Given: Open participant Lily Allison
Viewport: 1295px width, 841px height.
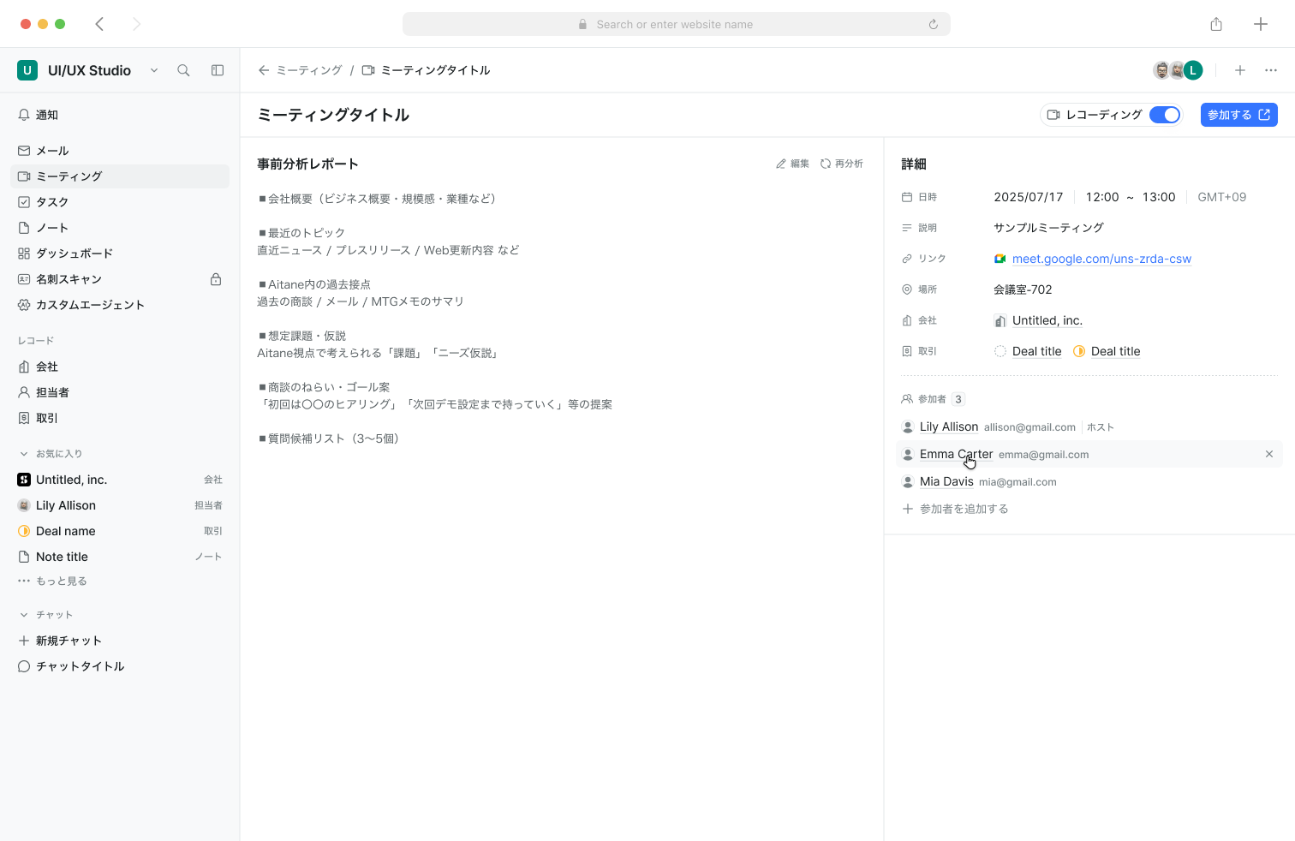Looking at the screenshot, I should coord(949,426).
